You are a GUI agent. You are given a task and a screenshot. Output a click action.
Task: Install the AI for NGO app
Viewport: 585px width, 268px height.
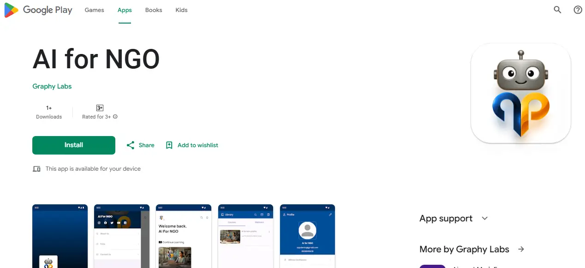74,145
